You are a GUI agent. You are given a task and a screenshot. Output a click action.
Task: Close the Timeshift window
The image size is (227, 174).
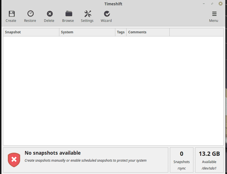click(220, 4)
